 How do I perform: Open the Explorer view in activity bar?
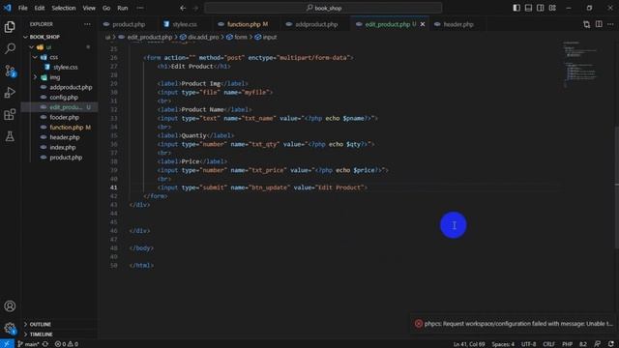[x=10, y=27]
